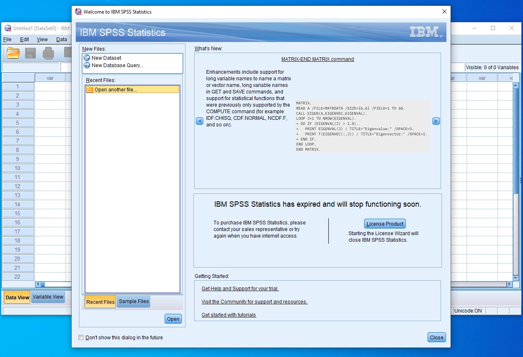Click the License Product button

coord(385,224)
